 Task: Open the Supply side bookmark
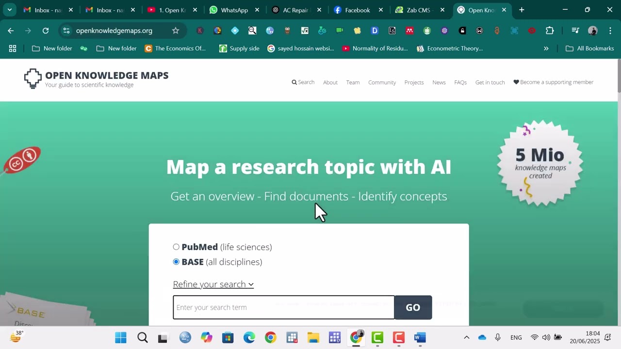[x=239, y=48]
